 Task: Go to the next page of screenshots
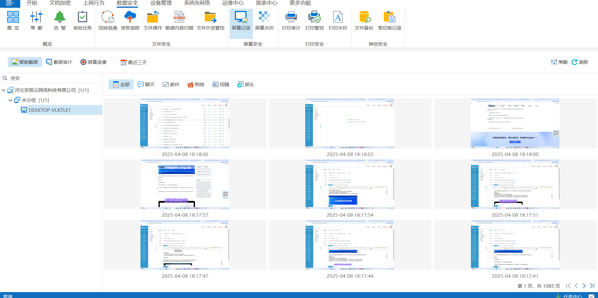[584, 286]
